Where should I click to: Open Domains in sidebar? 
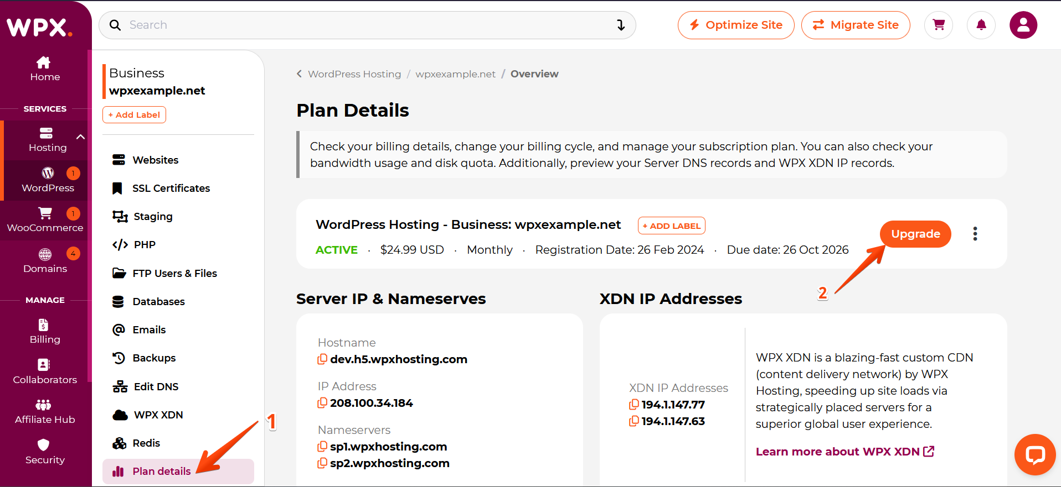[45, 260]
